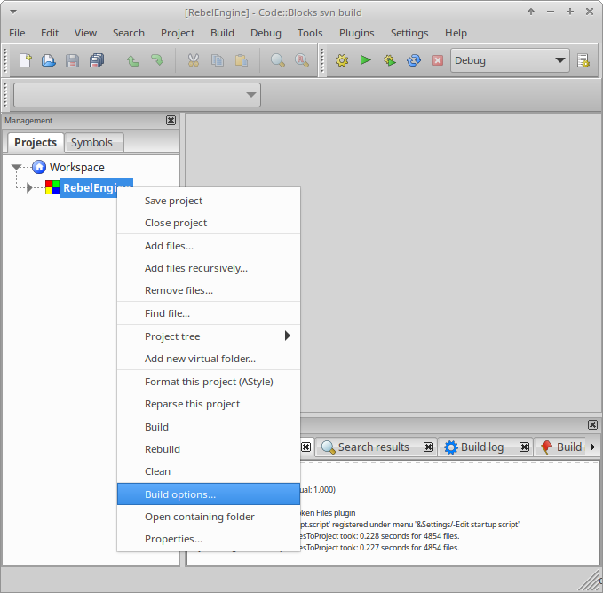Image resolution: width=603 pixels, height=593 pixels.
Task: Open the Plugins menu
Action: (x=356, y=33)
